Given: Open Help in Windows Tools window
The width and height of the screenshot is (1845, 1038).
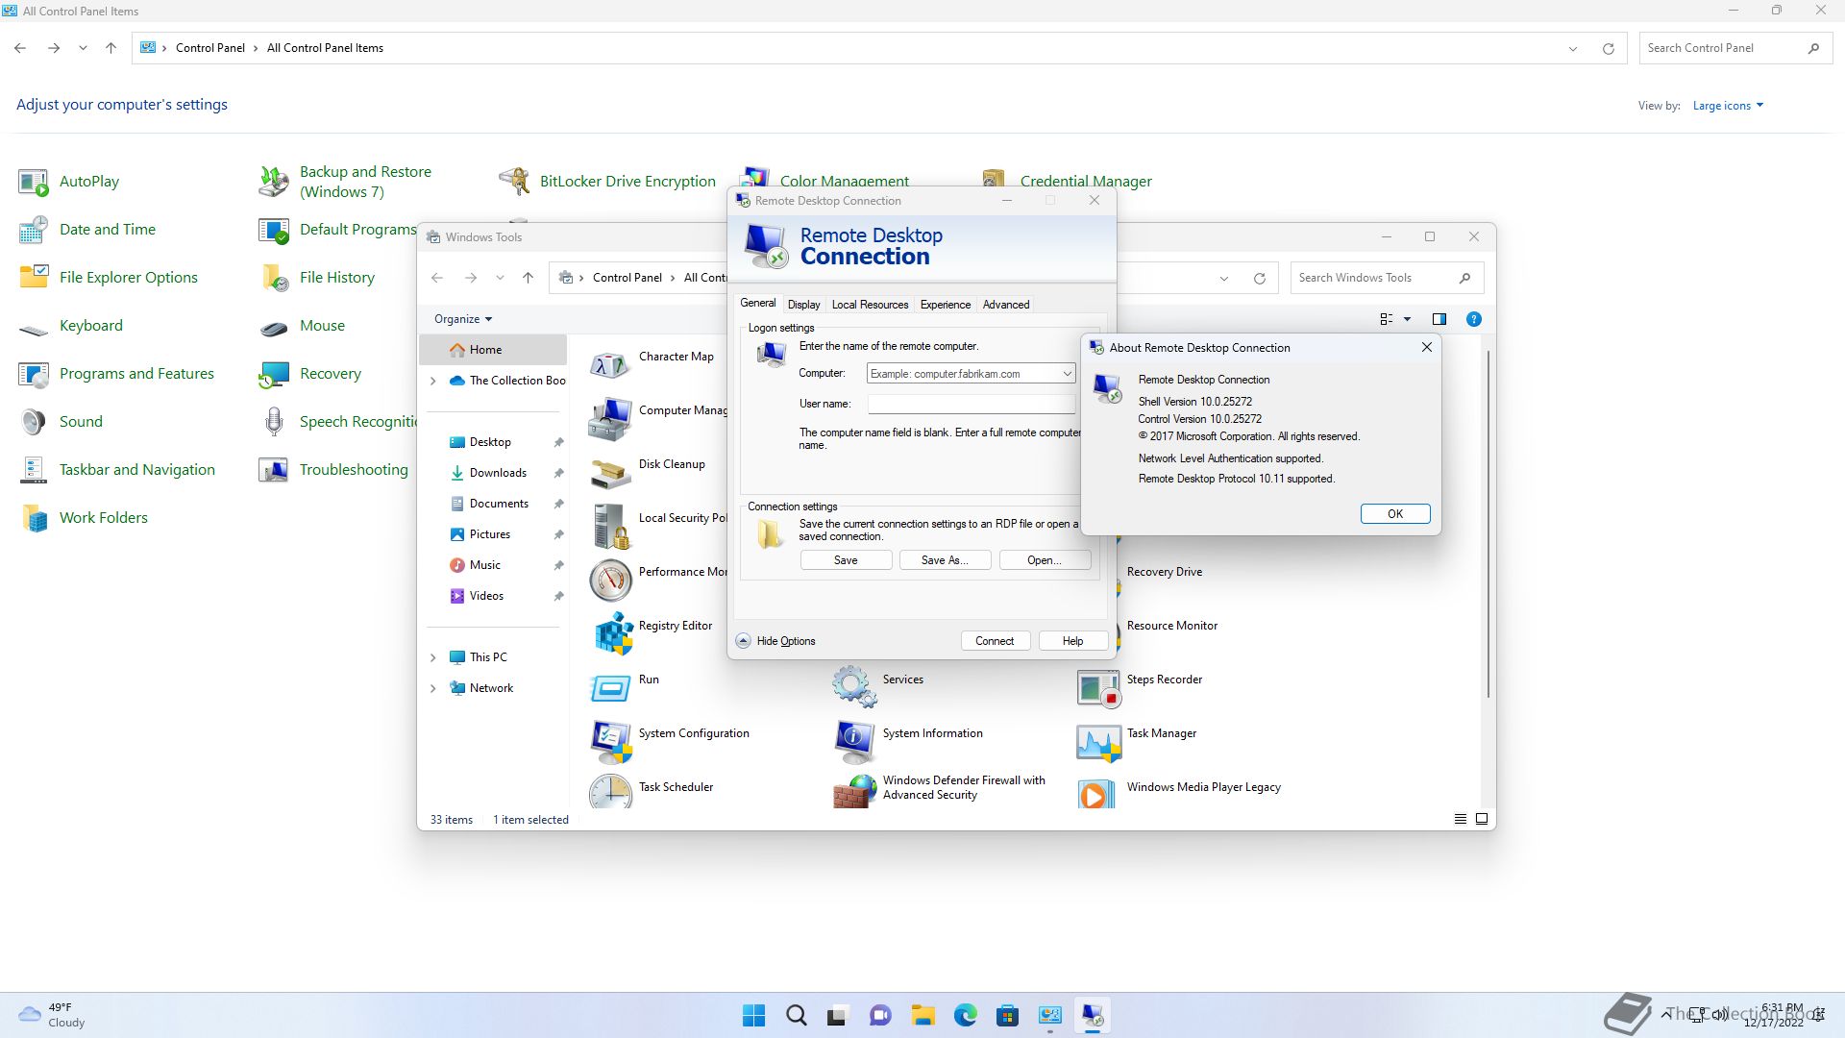Looking at the screenshot, I should click(1473, 319).
